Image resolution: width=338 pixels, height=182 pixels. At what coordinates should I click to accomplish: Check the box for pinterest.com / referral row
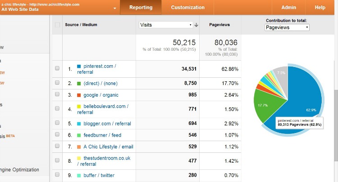pos(57,68)
